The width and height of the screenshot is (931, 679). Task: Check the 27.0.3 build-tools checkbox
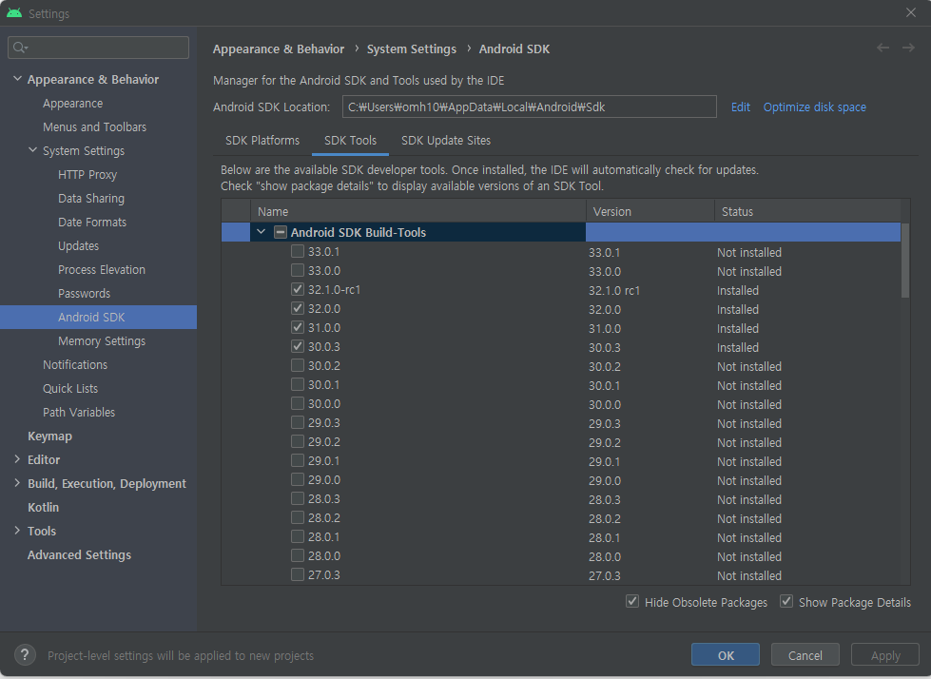coord(298,574)
